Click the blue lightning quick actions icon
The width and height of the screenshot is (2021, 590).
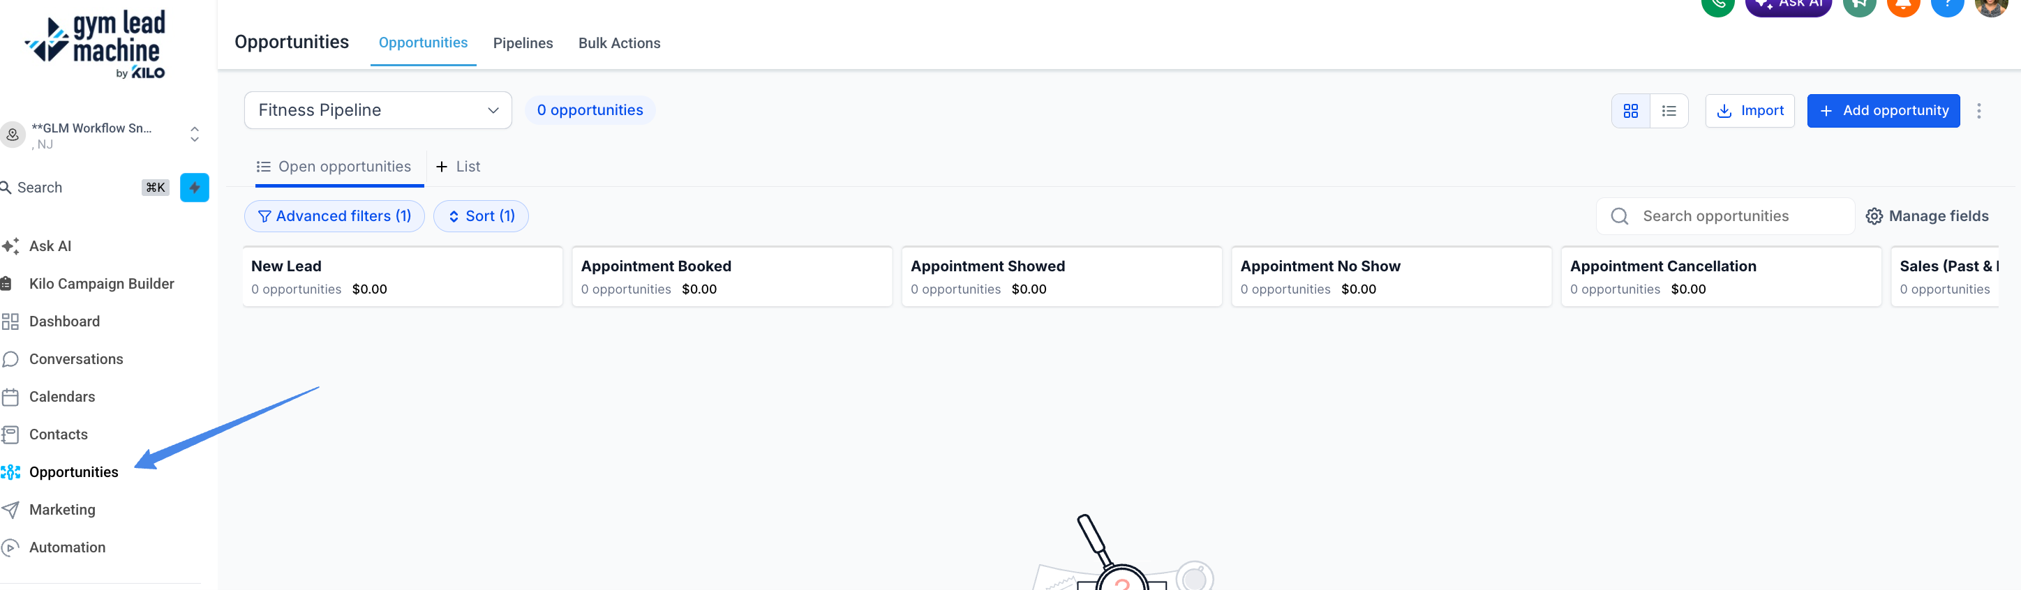pyautogui.click(x=195, y=188)
